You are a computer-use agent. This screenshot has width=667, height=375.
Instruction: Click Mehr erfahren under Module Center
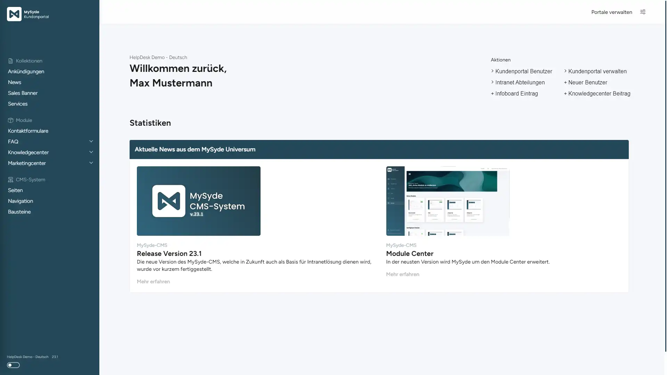[x=403, y=274]
